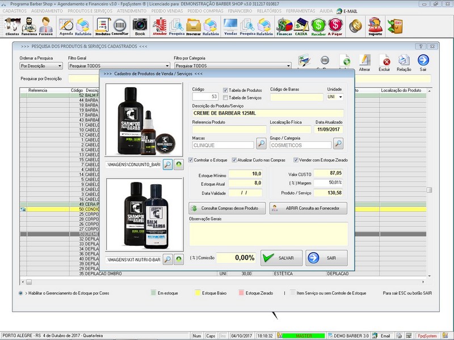Click the Estoque Mínimo field
Viewport: 454px width, 340px height.
(x=245, y=173)
